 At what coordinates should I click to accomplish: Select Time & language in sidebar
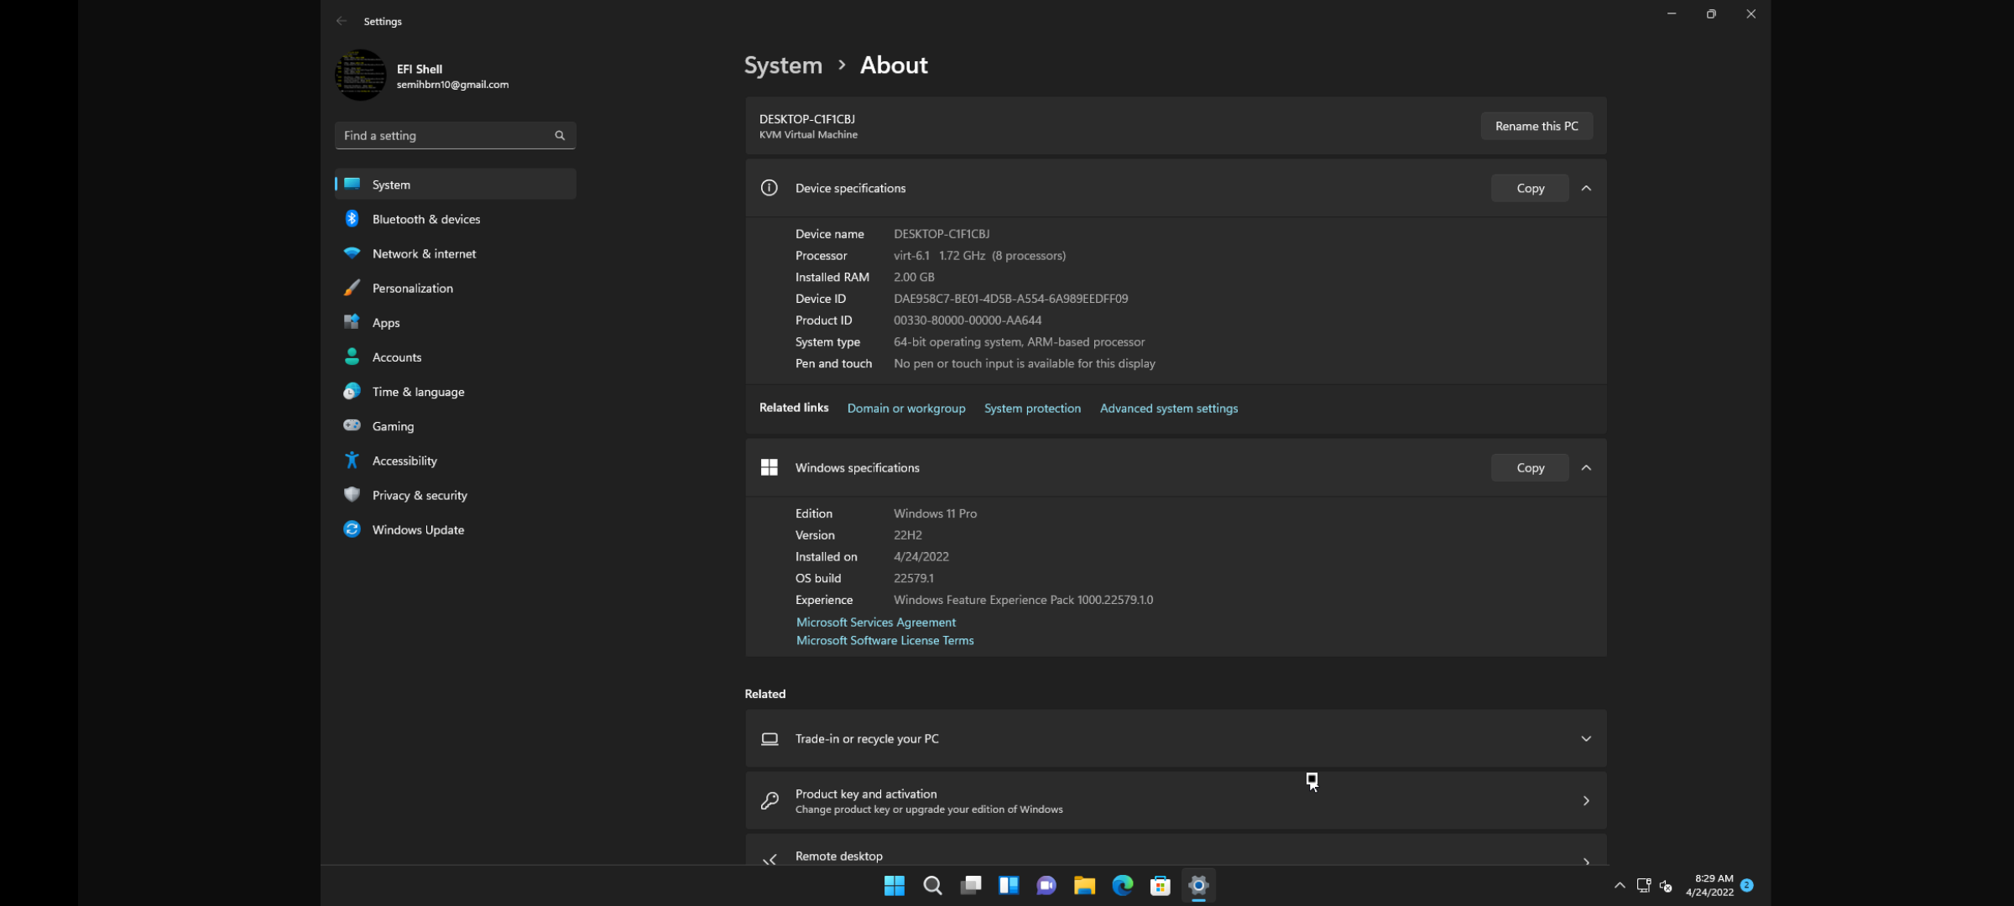(418, 392)
